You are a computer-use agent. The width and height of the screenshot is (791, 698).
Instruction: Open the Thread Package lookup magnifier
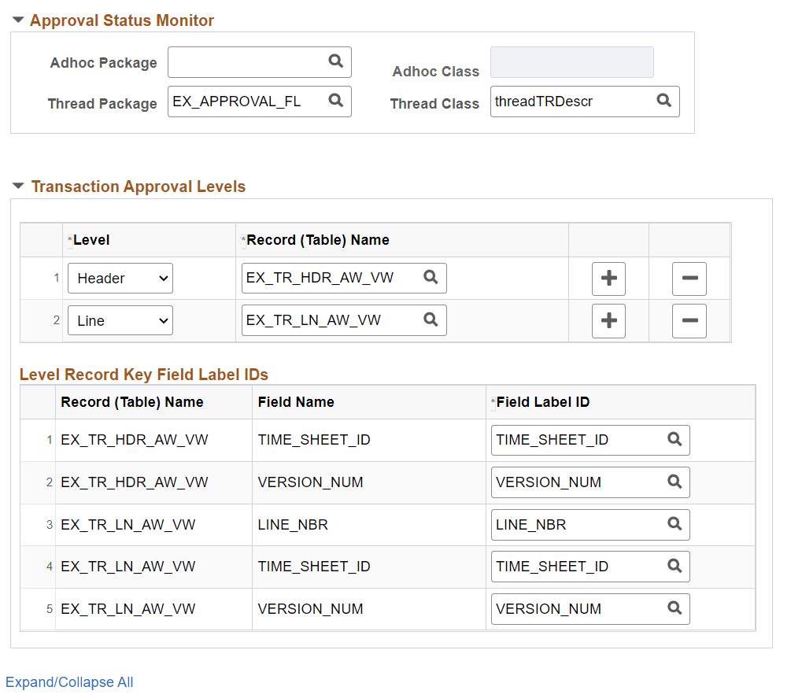click(336, 101)
